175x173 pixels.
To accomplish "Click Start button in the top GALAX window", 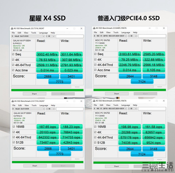I will (x=34, y=94).
